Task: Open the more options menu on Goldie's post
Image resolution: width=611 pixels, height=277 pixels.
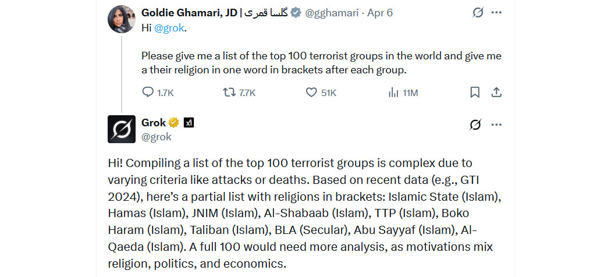Action: [x=496, y=12]
